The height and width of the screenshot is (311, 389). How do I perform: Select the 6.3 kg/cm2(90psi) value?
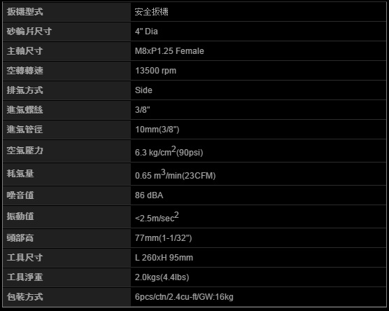pyautogui.click(x=169, y=151)
